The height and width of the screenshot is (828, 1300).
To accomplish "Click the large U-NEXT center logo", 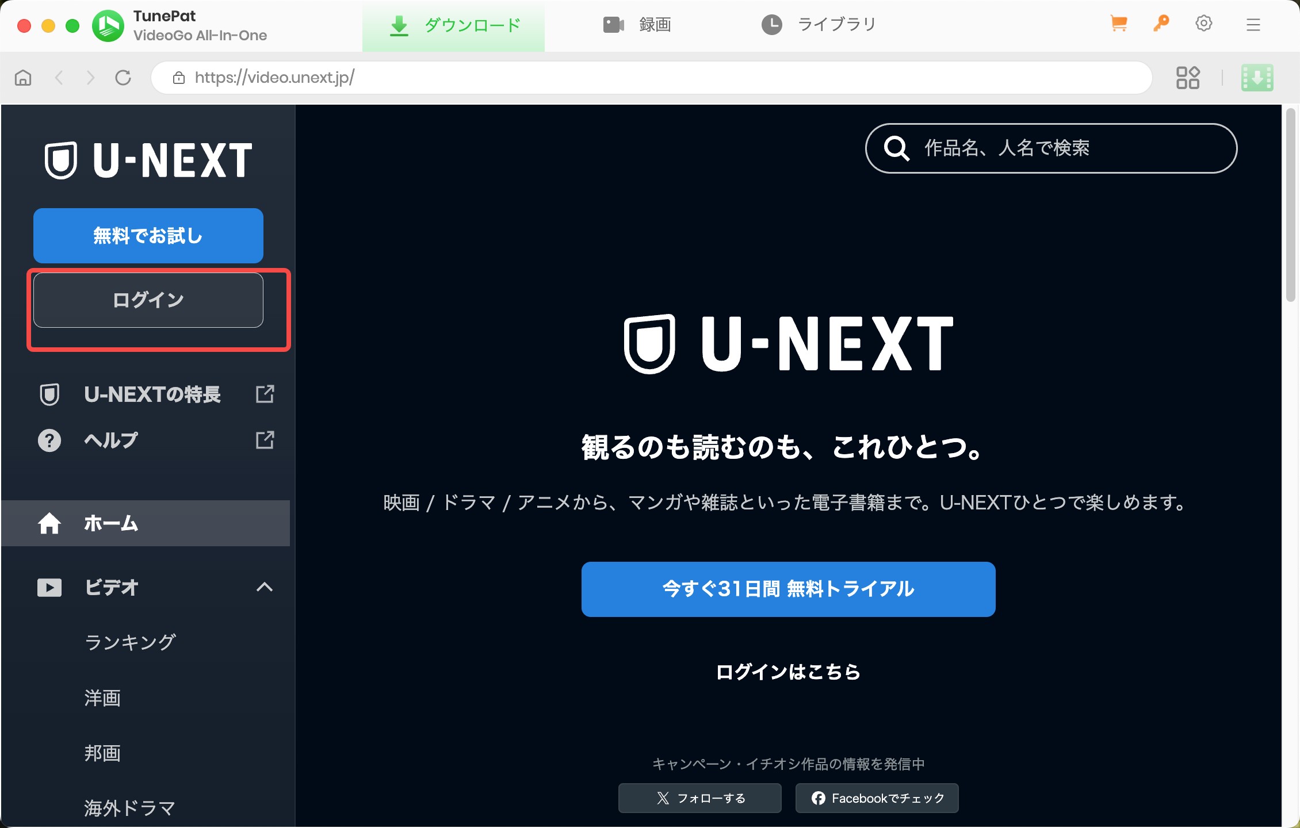I will tap(789, 343).
